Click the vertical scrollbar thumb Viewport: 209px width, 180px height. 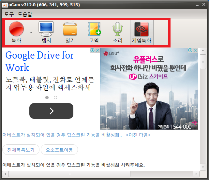203,62
